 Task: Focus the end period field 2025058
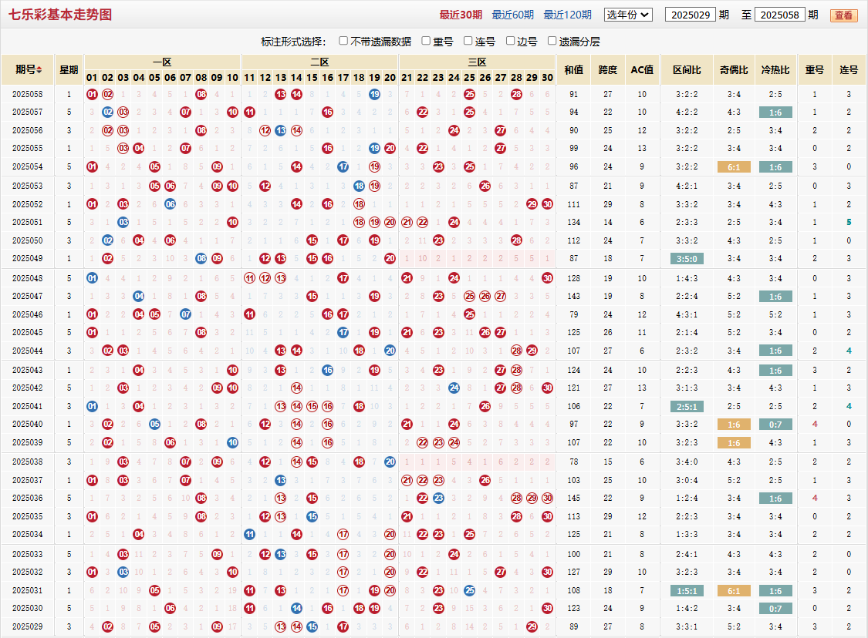779,15
